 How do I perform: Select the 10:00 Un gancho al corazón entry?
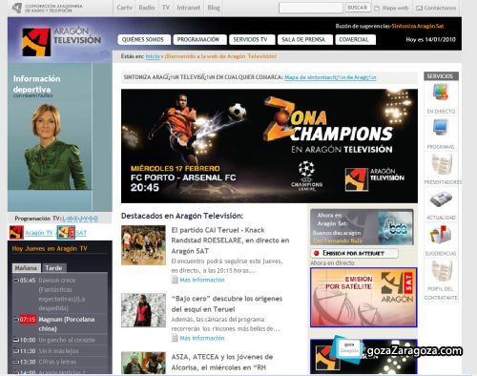[59, 340]
